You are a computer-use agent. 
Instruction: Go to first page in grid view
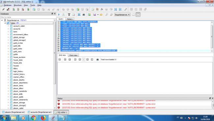75,60
